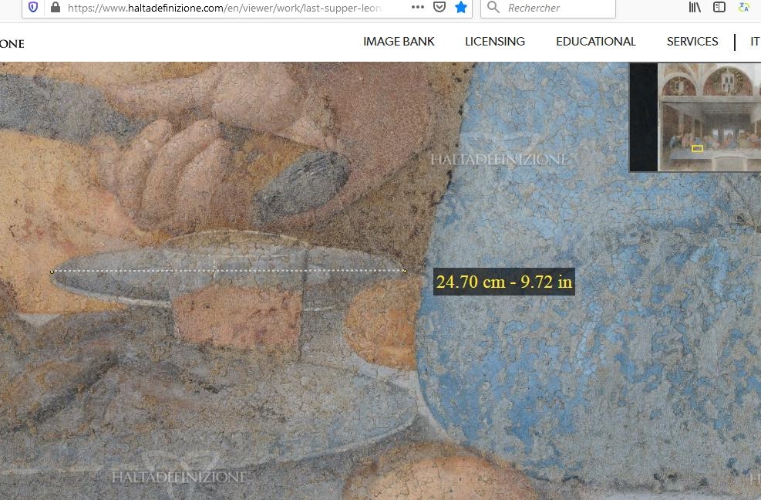761x500 pixels.
Task: Go to the LICENSING menu item
Action: (495, 42)
